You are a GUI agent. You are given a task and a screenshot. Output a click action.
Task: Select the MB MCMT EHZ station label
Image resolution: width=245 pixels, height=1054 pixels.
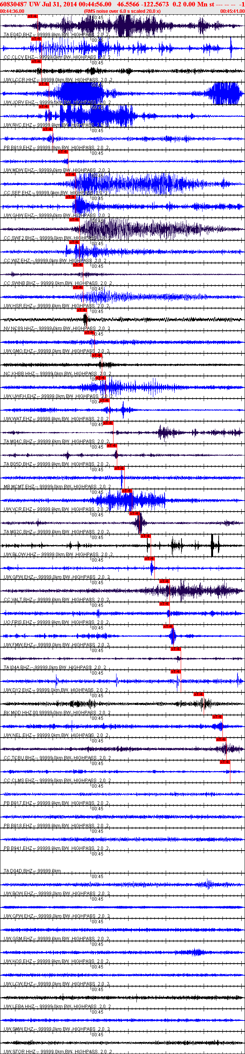57,486
